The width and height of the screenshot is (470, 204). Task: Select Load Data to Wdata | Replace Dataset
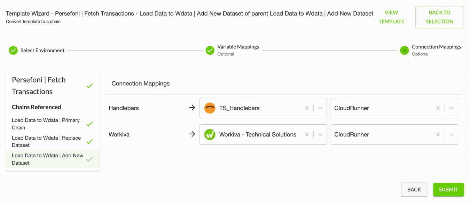point(53,141)
